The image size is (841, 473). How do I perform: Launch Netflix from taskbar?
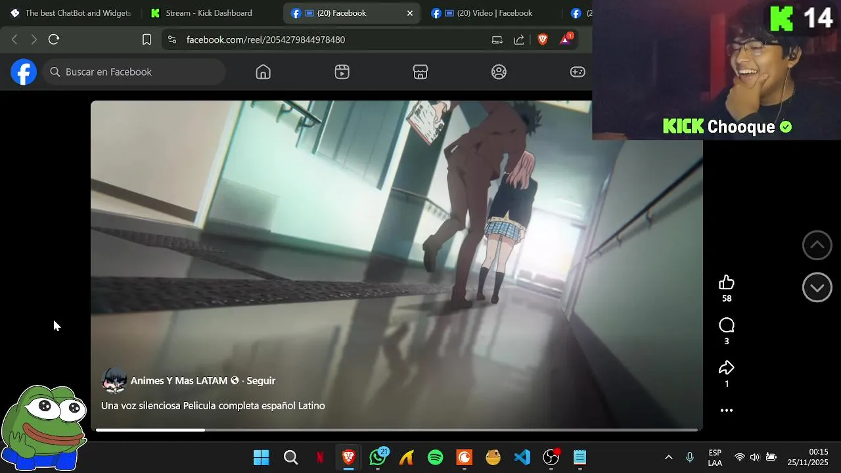pos(319,458)
